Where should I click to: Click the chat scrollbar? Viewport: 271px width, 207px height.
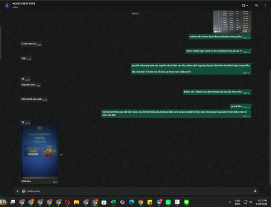[270, 126]
